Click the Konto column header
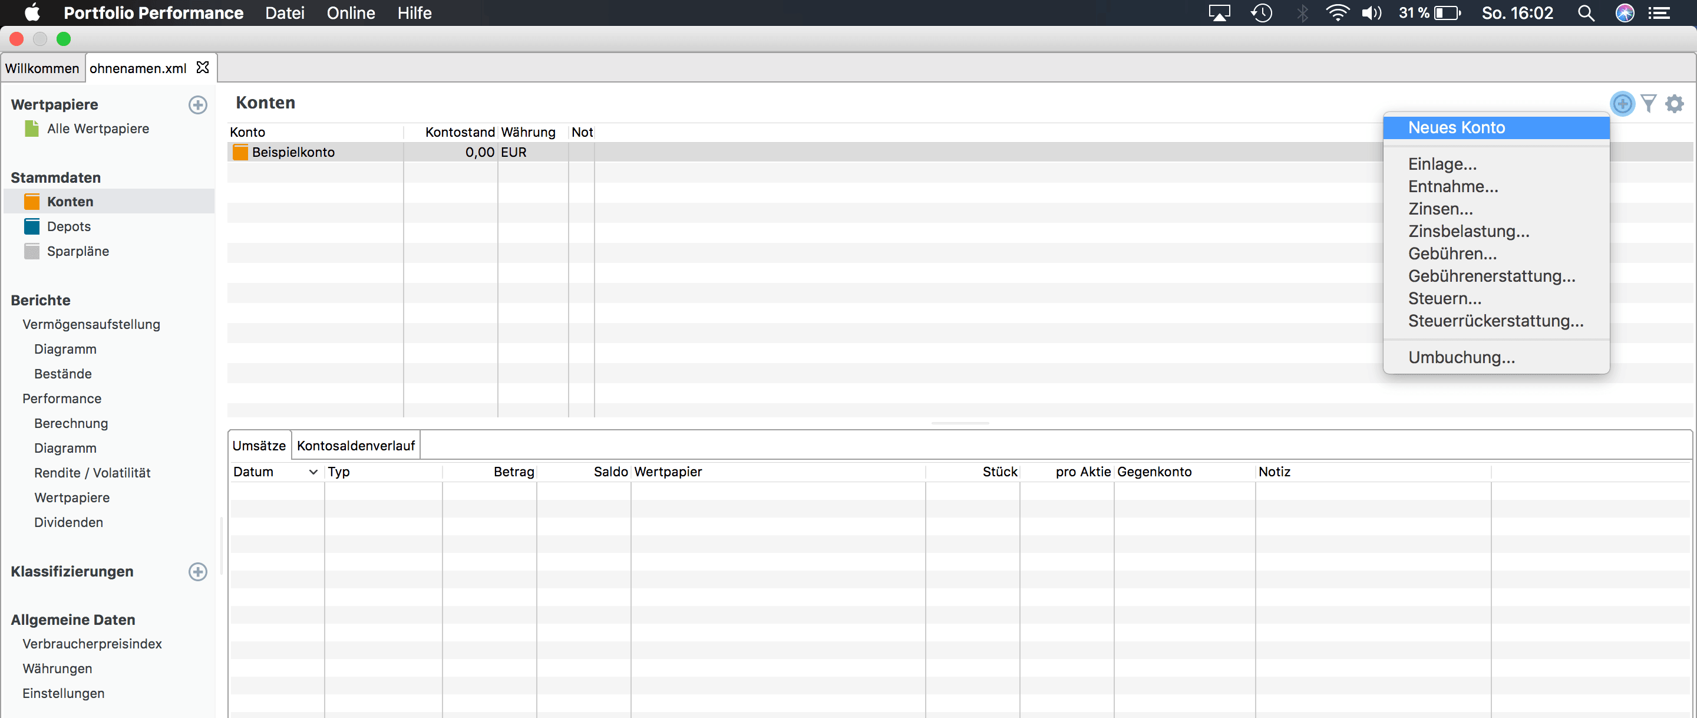1697x718 pixels. click(x=315, y=132)
